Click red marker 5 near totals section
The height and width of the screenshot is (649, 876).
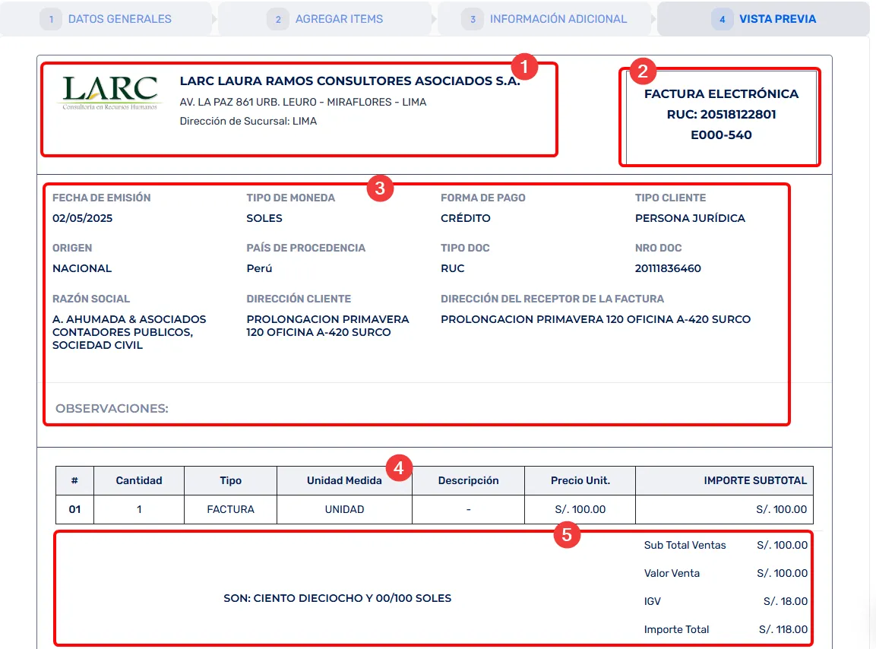(x=567, y=534)
